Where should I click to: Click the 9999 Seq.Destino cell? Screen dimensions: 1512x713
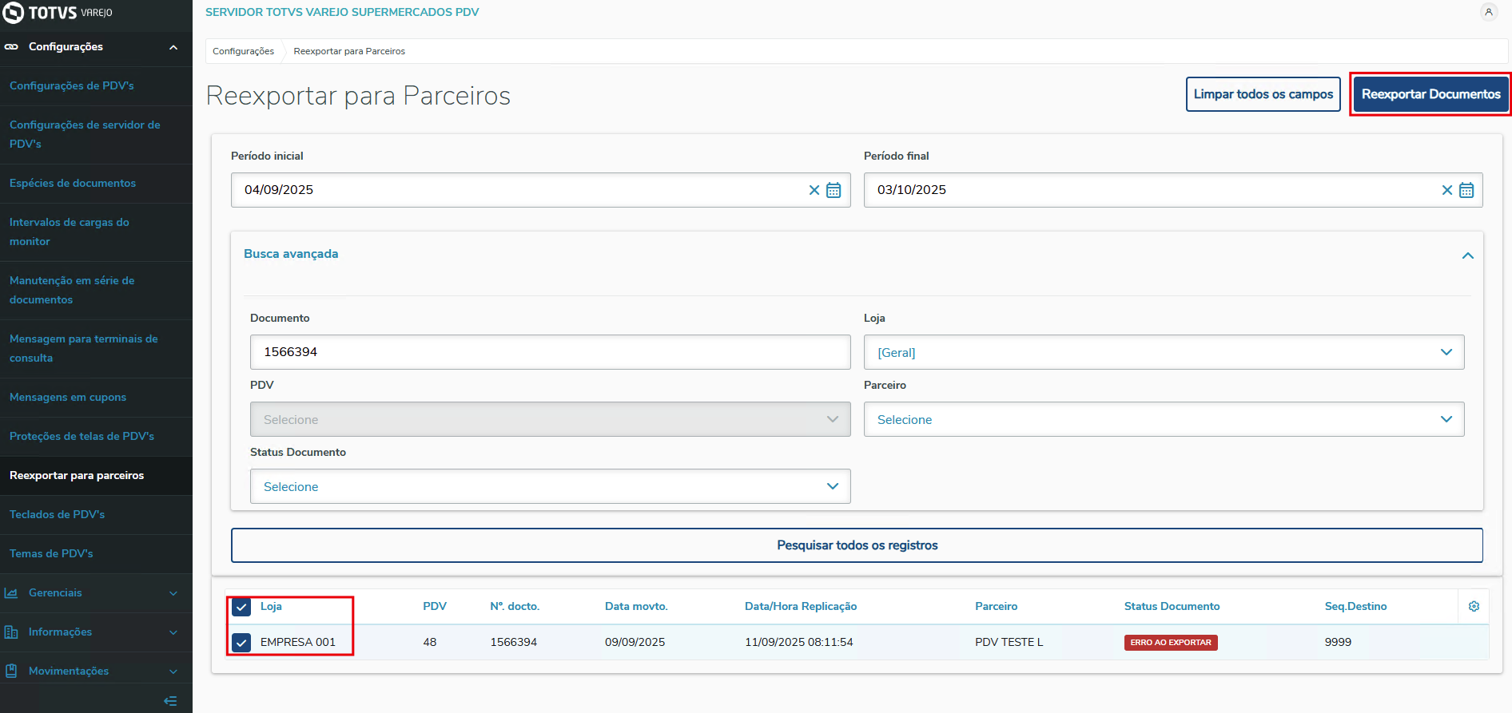1338,643
